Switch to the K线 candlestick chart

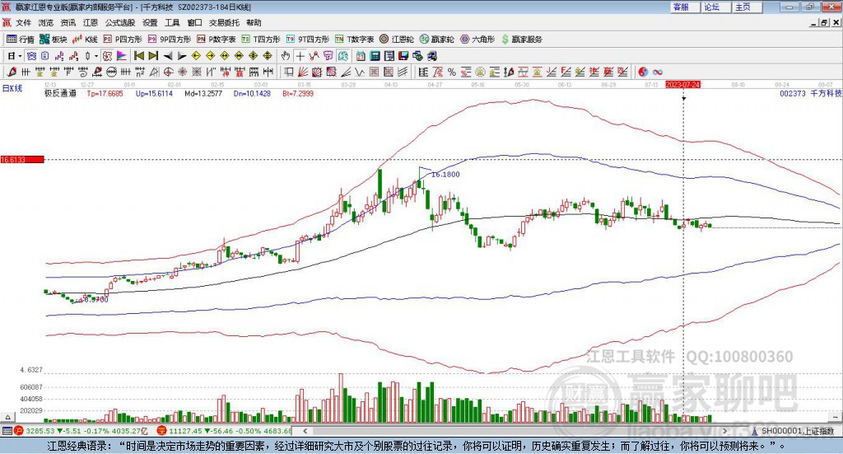point(85,40)
